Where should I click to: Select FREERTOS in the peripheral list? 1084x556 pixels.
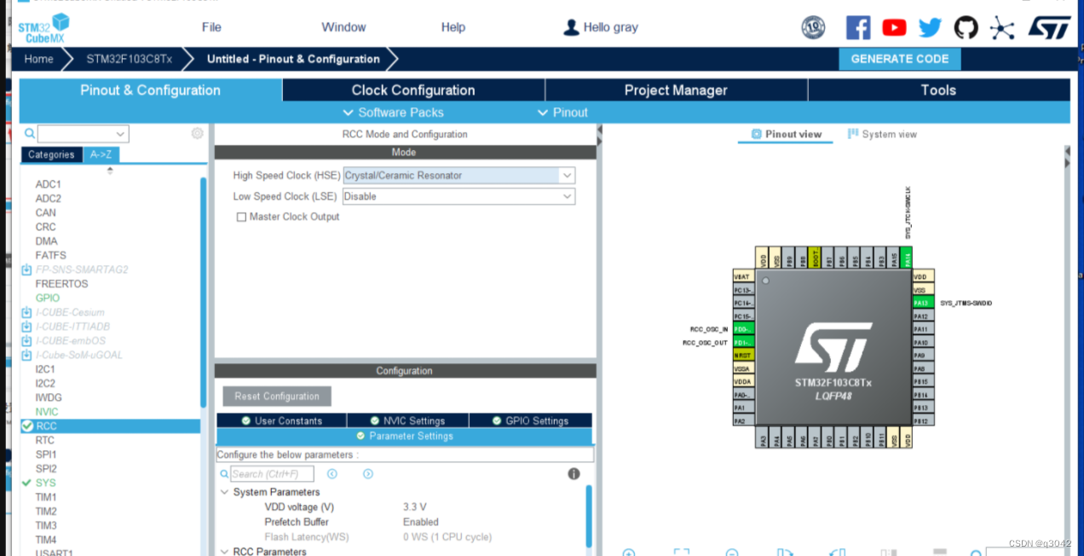61,283
